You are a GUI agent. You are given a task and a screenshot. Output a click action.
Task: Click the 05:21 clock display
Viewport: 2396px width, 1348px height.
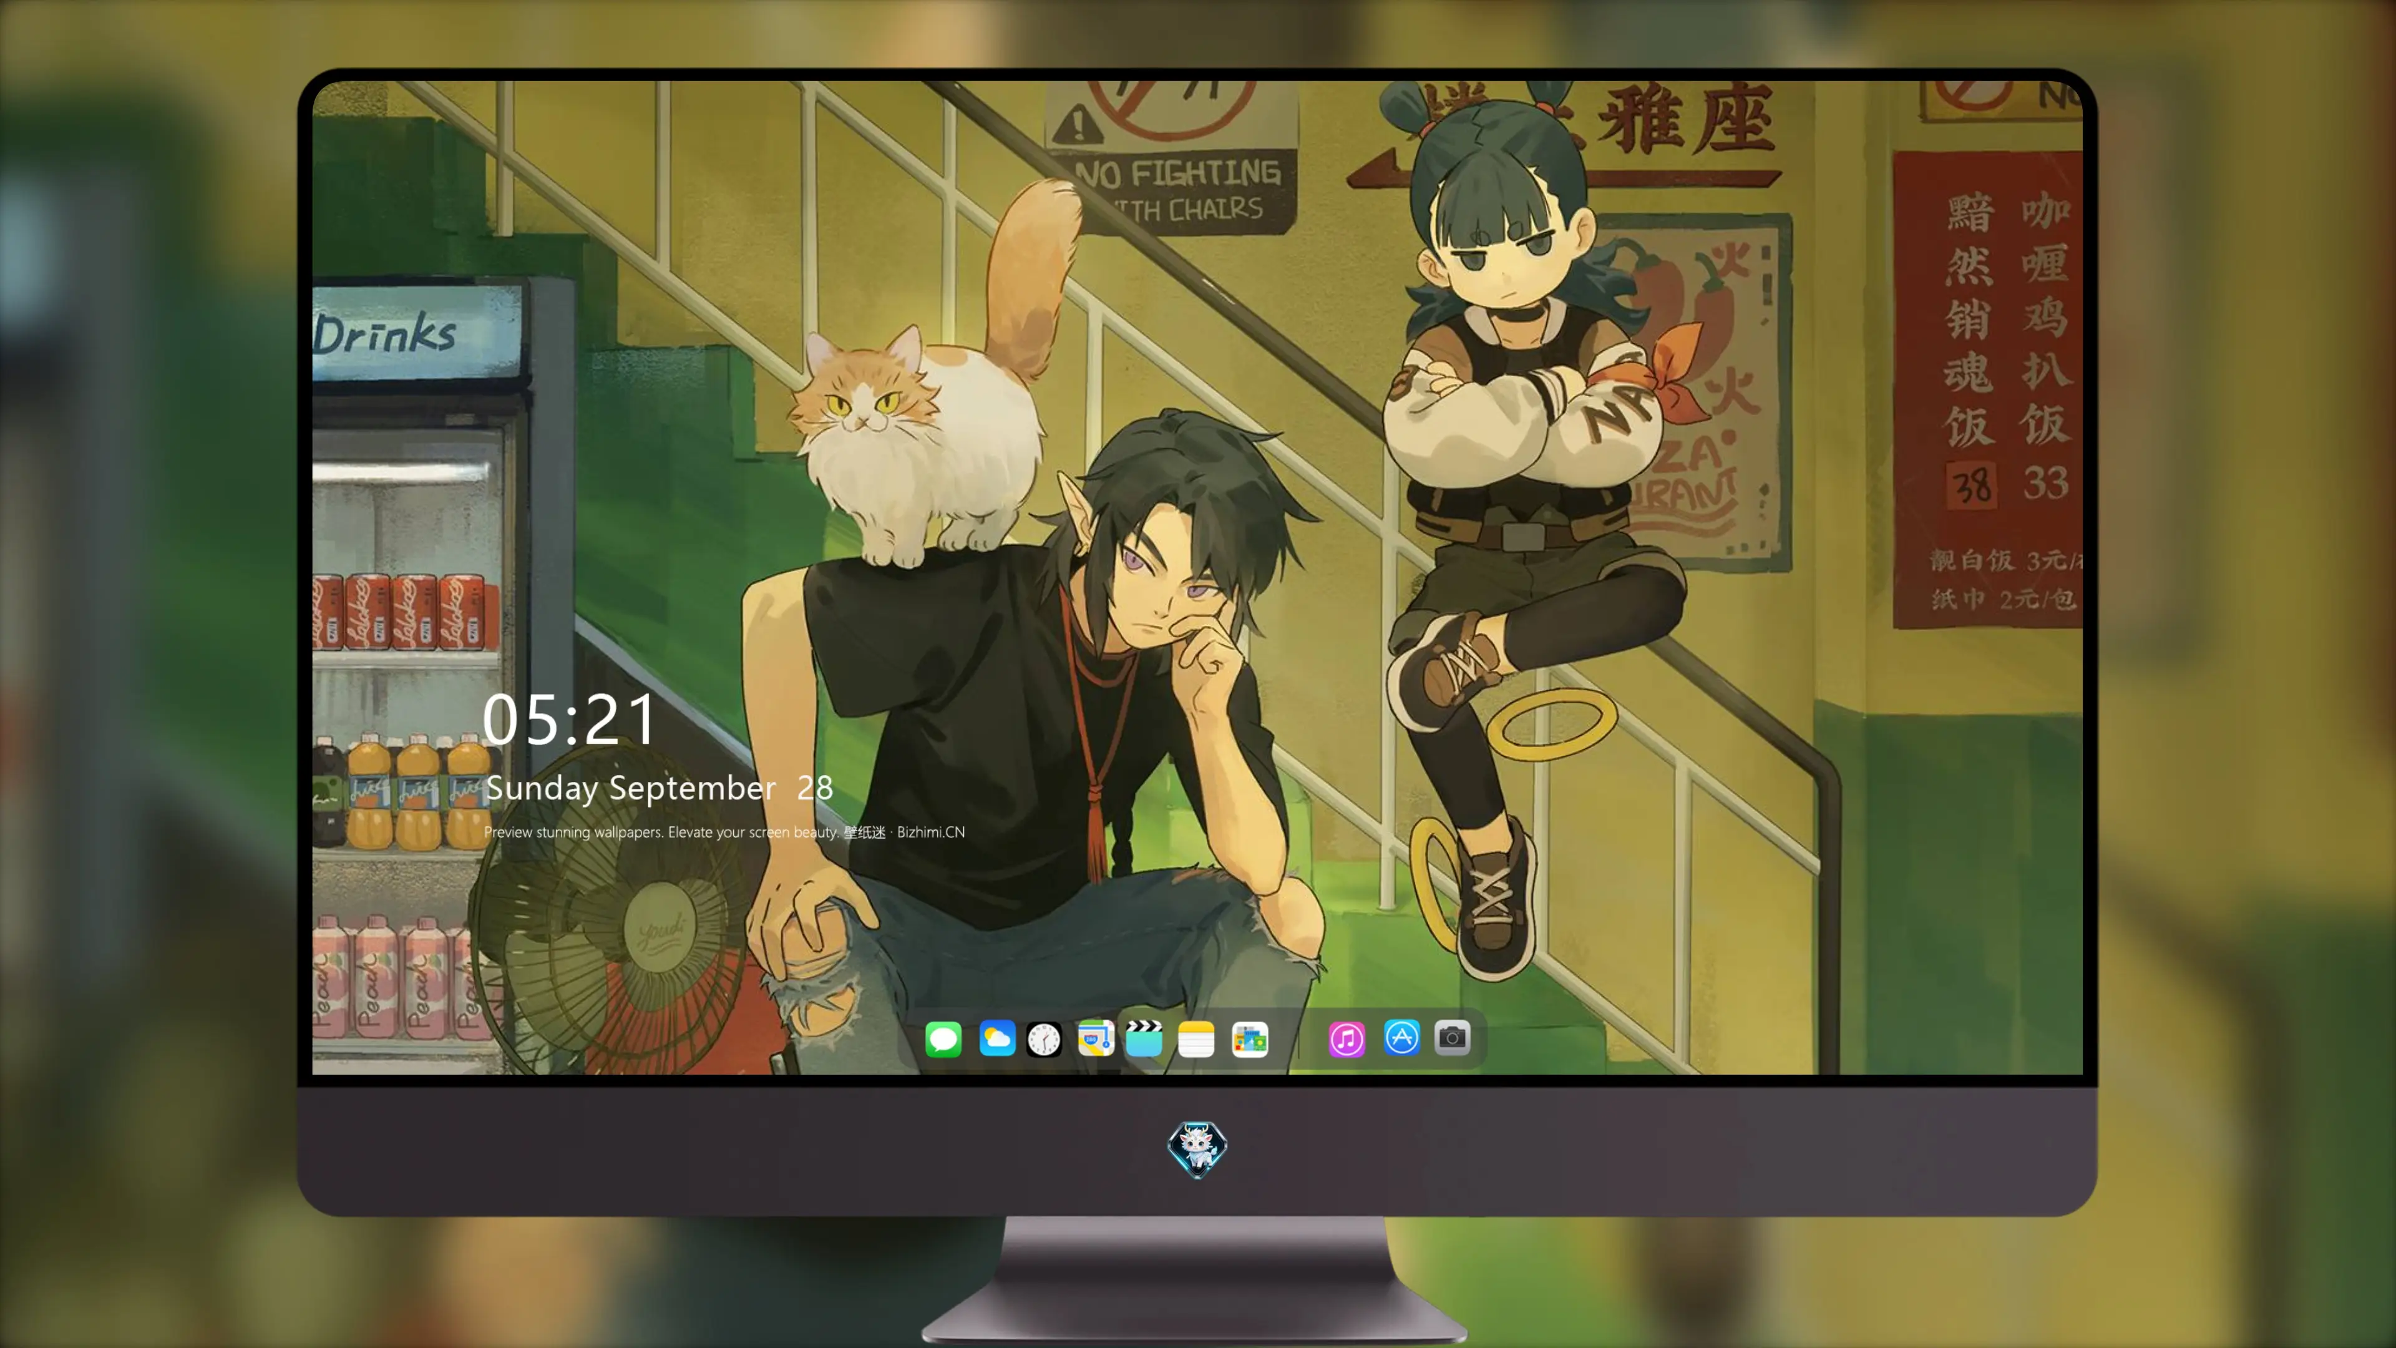[x=569, y=720]
